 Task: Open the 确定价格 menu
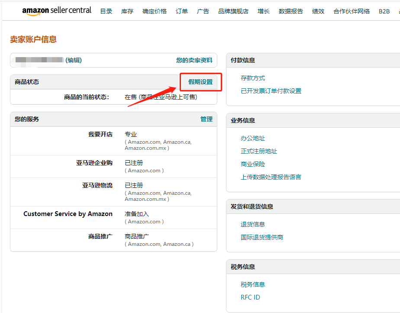(155, 11)
